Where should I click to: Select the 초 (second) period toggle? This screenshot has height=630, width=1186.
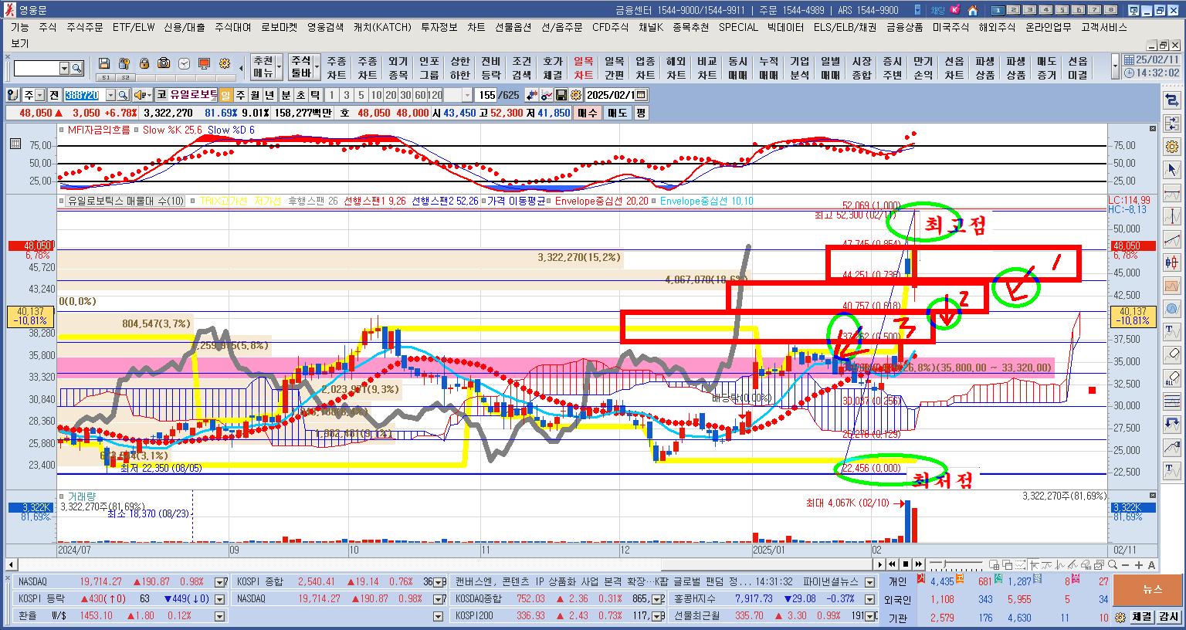tap(300, 95)
